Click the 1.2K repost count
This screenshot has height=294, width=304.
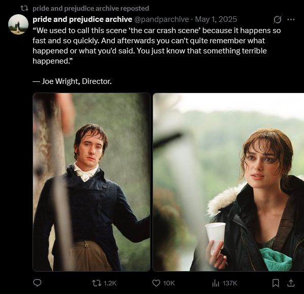coord(110,283)
